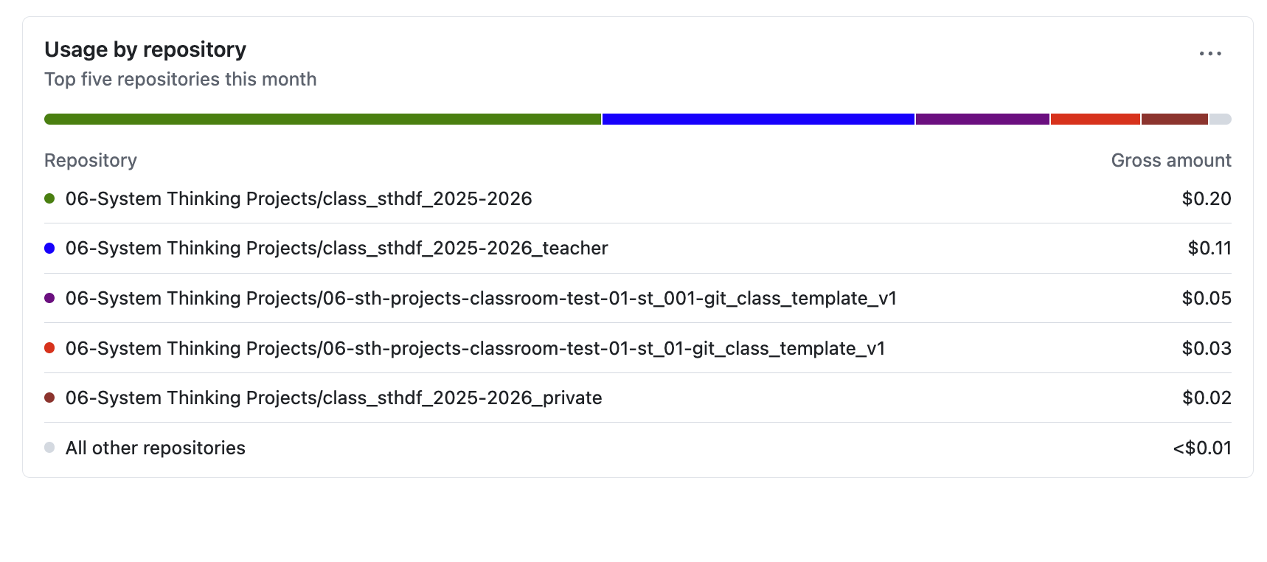The width and height of the screenshot is (1267, 562).
Task: Select the green segment of the usage bar
Action: click(x=322, y=119)
